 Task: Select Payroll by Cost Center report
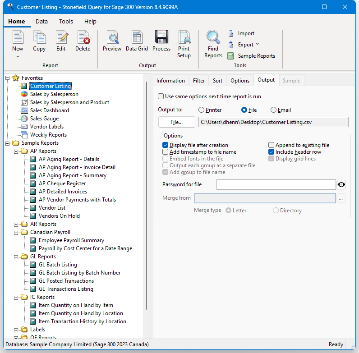point(85,248)
